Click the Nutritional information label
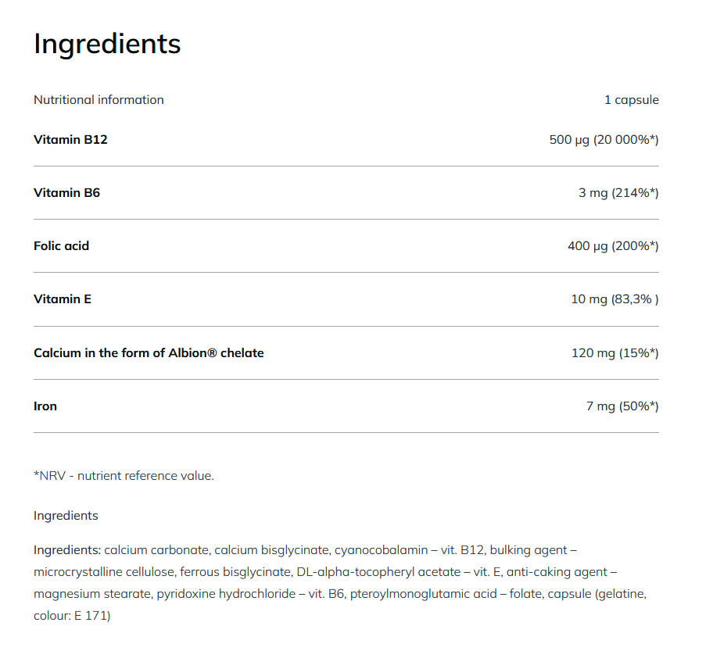The image size is (713, 651). pos(99,100)
